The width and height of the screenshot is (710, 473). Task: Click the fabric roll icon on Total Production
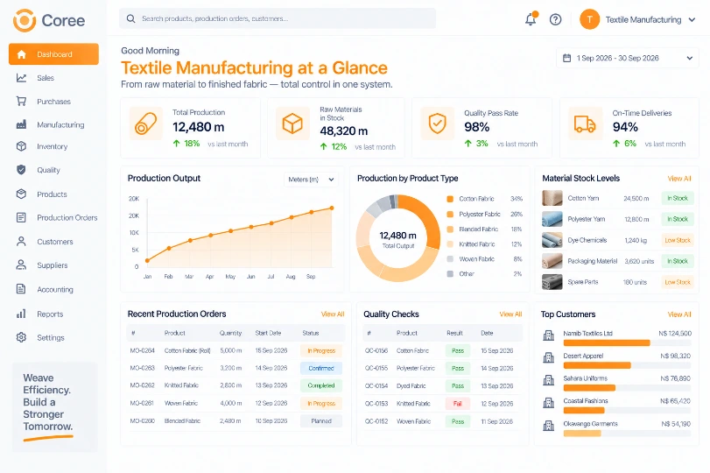pyautogui.click(x=145, y=124)
